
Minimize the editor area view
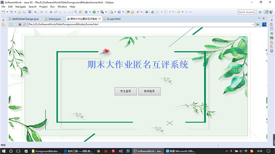pyautogui.click(x=259, y=18)
